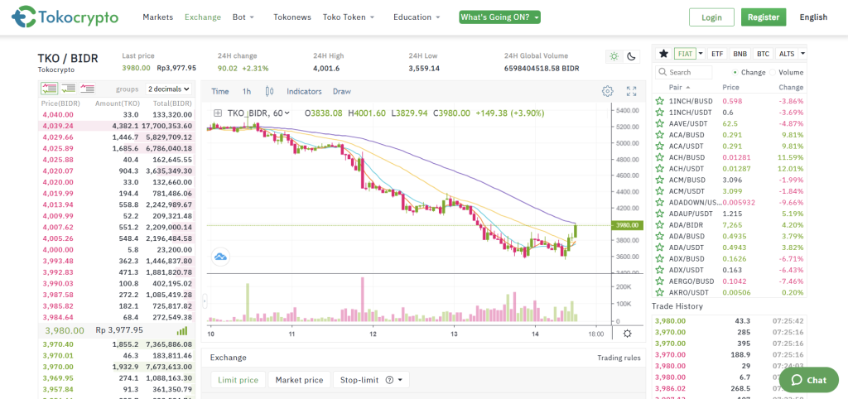Select the ADA/USDT pair row

pos(729,247)
